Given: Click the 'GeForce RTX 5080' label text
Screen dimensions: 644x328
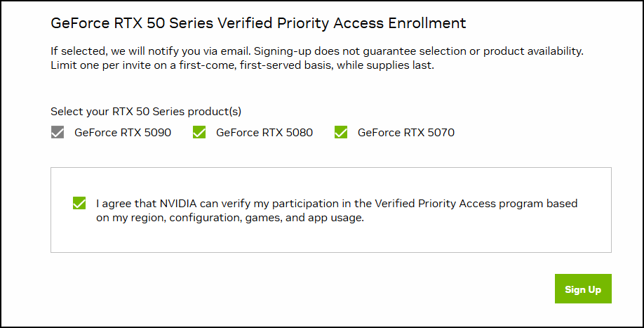Looking at the screenshot, I should 264,132.
